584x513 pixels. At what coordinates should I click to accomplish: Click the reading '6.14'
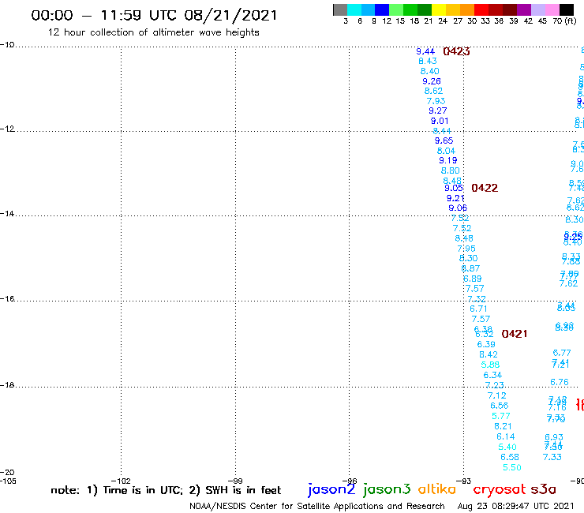click(x=505, y=436)
